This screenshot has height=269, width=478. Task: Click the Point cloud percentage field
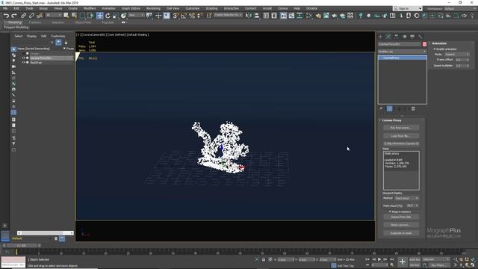pyautogui.click(x=410, y=205)
